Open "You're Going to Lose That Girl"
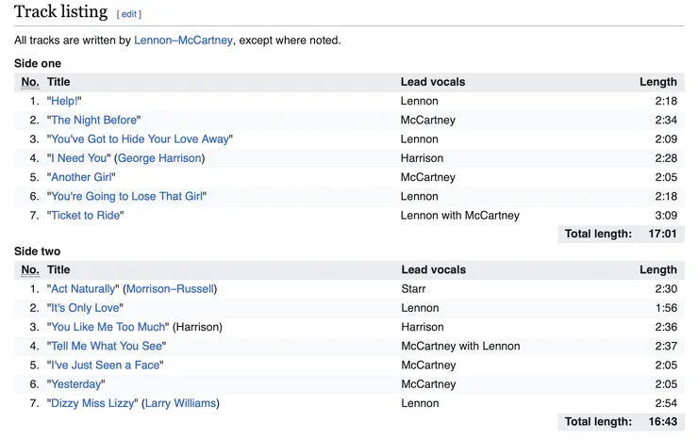The height and width of the screenshot is (439, 698). pyautogui.click(x=126, y=196)
